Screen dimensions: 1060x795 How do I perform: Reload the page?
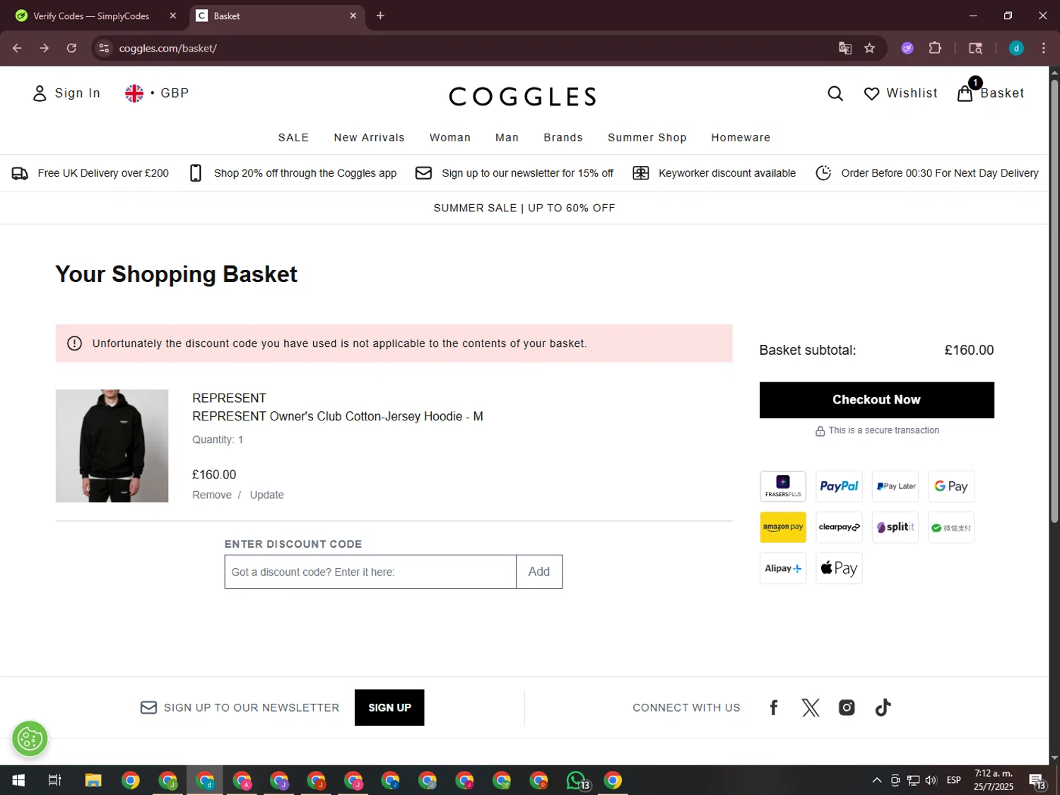click(71, 48)
